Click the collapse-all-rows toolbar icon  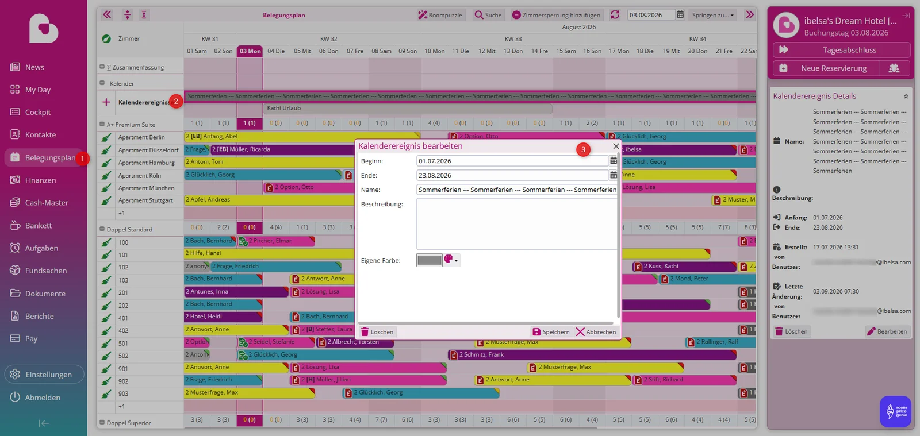[x=128, y=15]
